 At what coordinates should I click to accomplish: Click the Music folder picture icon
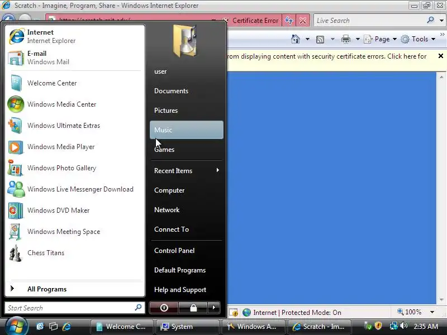pyautogui.click(x=185, y=41)
